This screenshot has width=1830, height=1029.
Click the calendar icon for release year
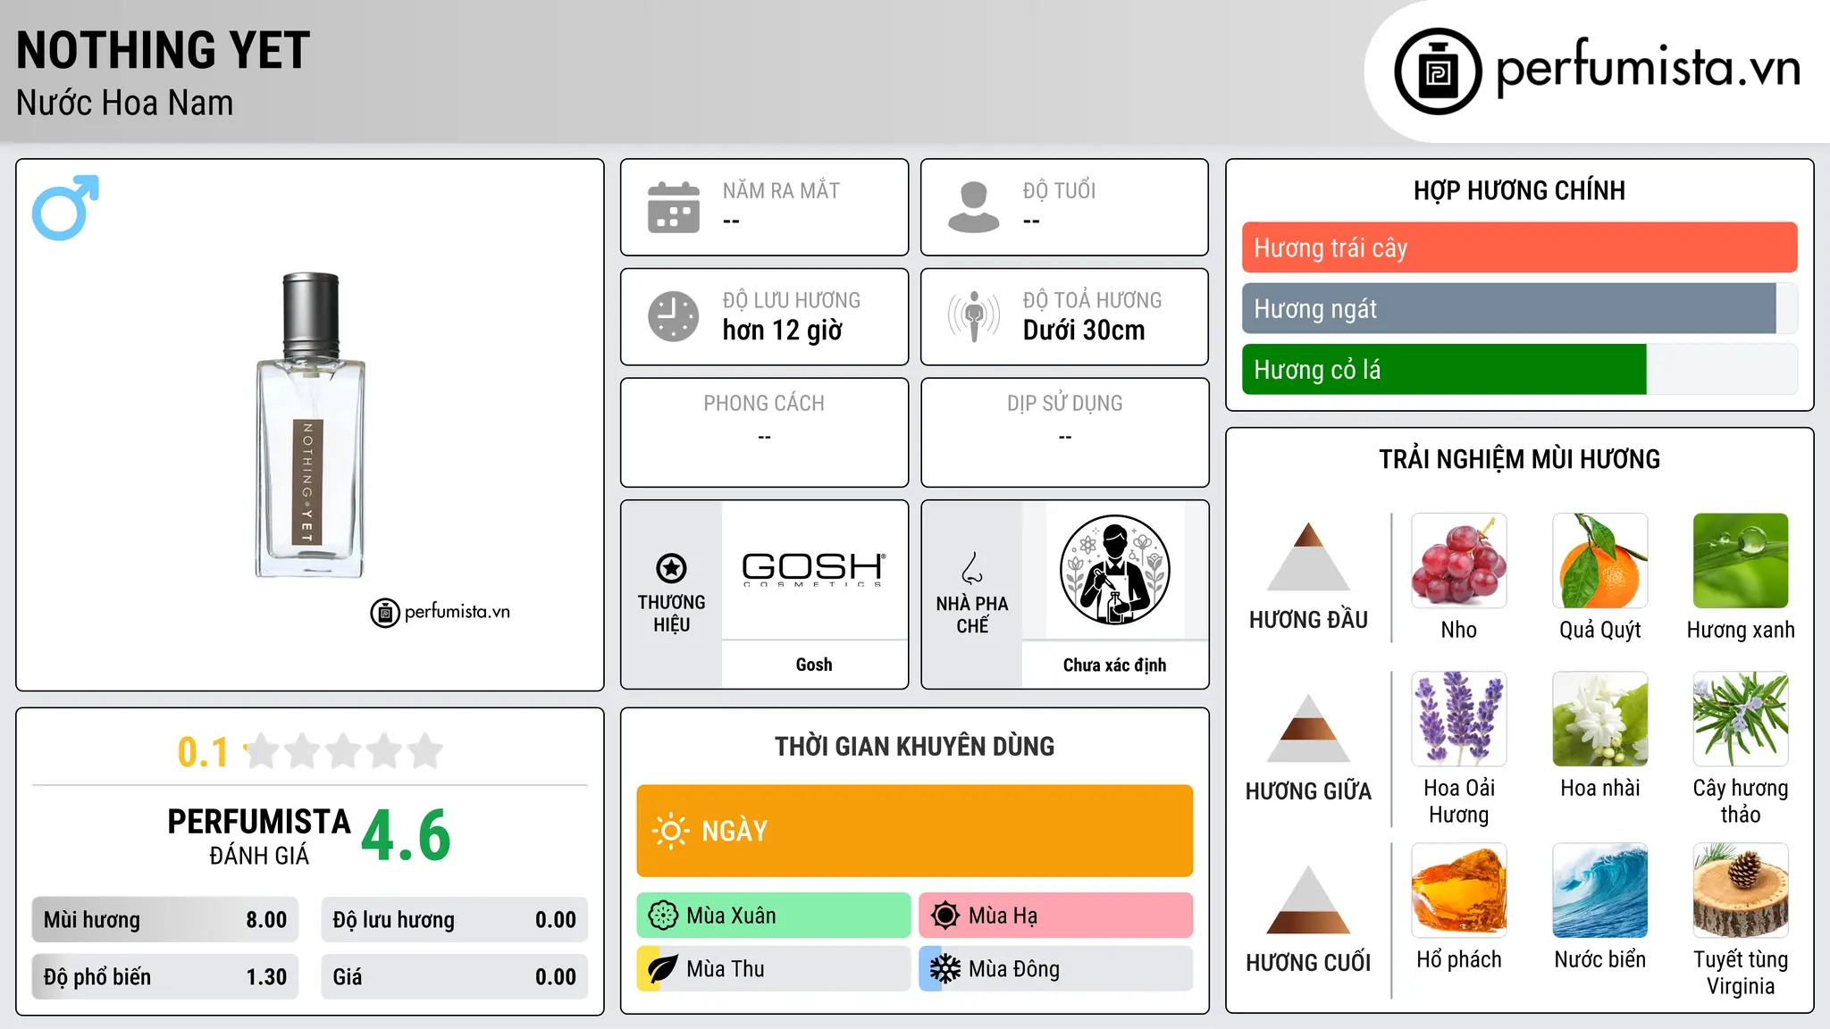[x=674, y=207]
